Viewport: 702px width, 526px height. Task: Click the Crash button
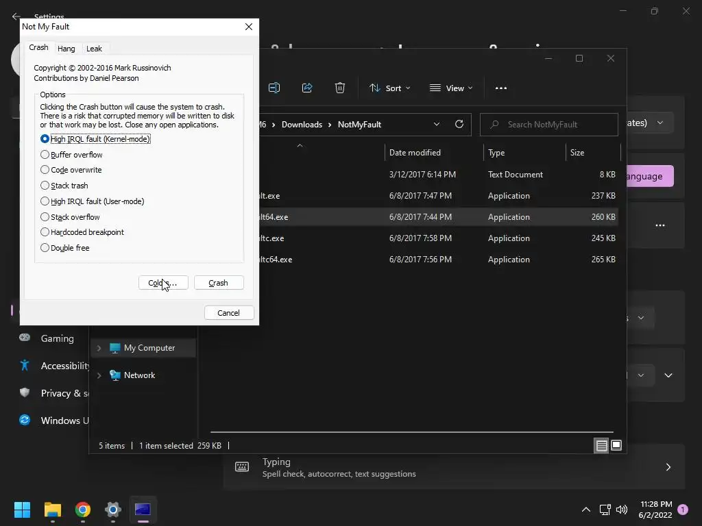pos(219,283)
